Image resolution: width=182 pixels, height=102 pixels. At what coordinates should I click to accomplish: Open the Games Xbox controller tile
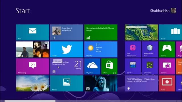coord(167,49)
